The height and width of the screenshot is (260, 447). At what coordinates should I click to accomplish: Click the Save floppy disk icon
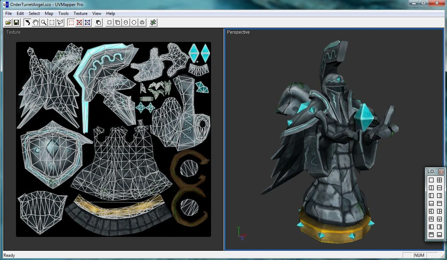(16, 22)
